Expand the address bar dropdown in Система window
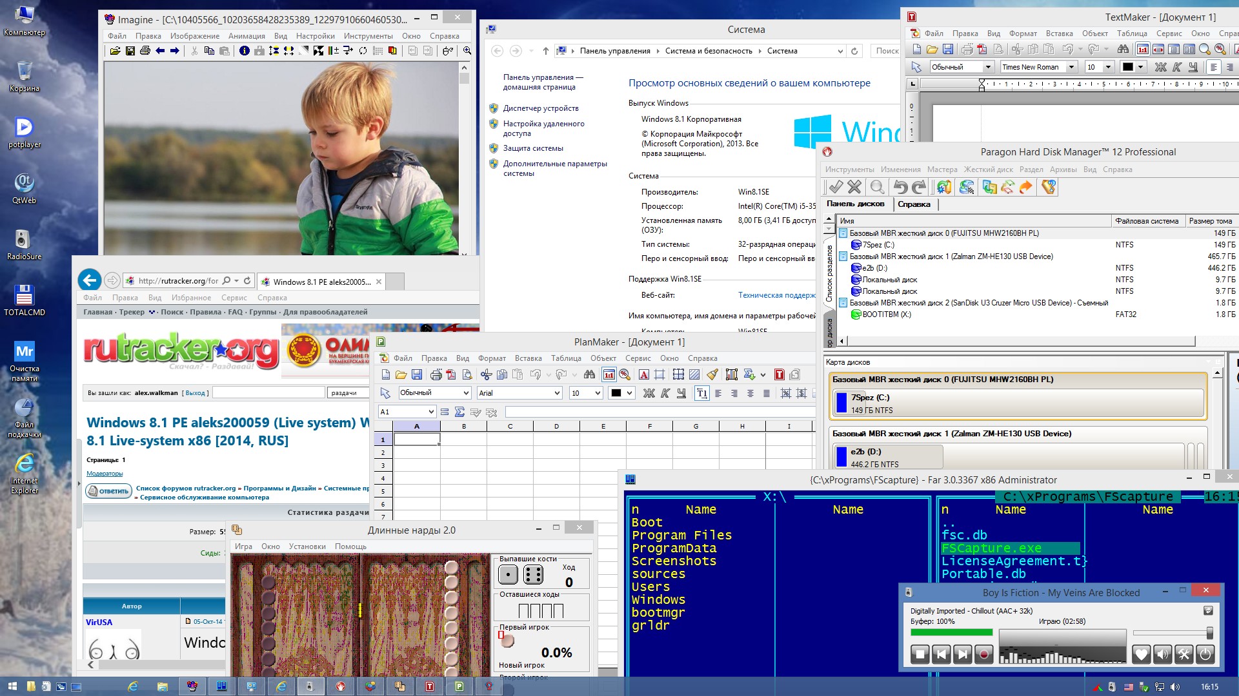Image resolution: width=1239 pixels, height=696 pixels. tap(840, 51)
